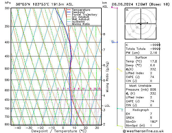Click the '800' pressure level label
Viewport: 172px width, 133px height.
8,125
